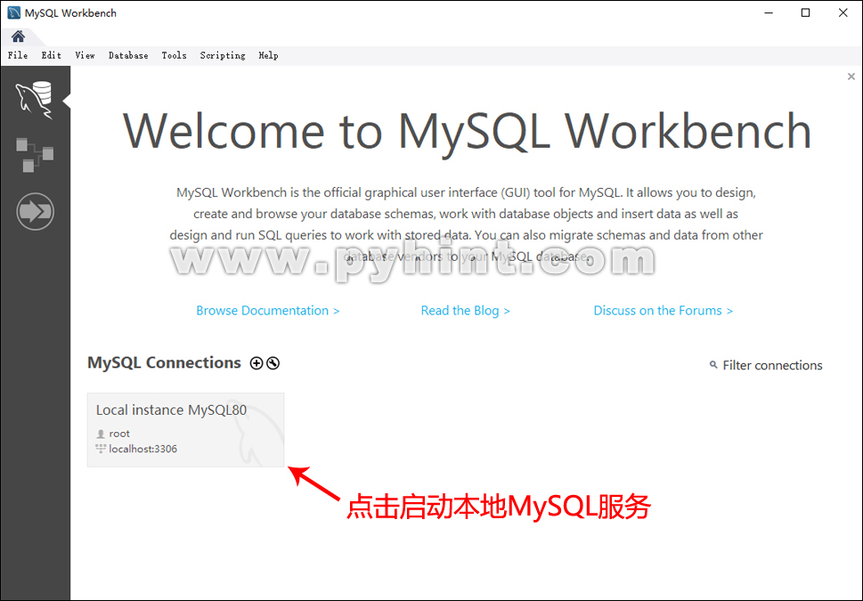Open the Help menu
The height and width of the screenshot is (601, 863).
tap(269, 55)
